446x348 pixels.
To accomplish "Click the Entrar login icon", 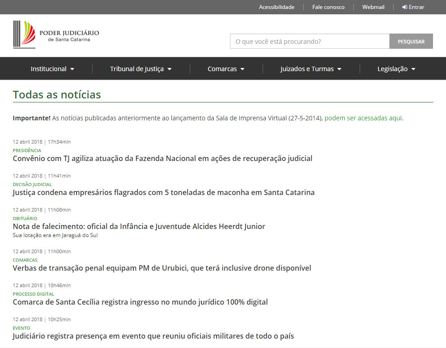I will coord(404,7).
